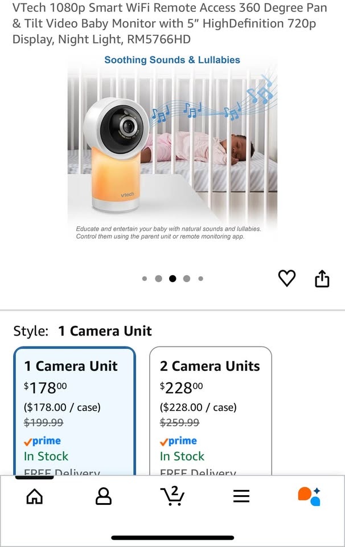Open the hamburger menu icon
Image resolution: width=345 pixels, height=547 pixels.
coord(241,496)
